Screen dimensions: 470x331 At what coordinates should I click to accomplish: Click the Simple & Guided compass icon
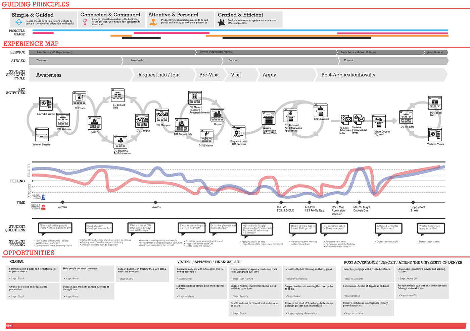click(x=19, y=22)
